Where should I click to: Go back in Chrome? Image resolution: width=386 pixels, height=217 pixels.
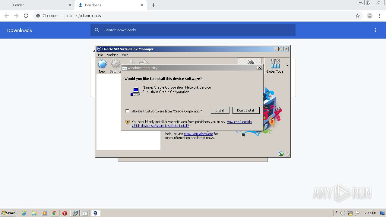click(7, 16)
